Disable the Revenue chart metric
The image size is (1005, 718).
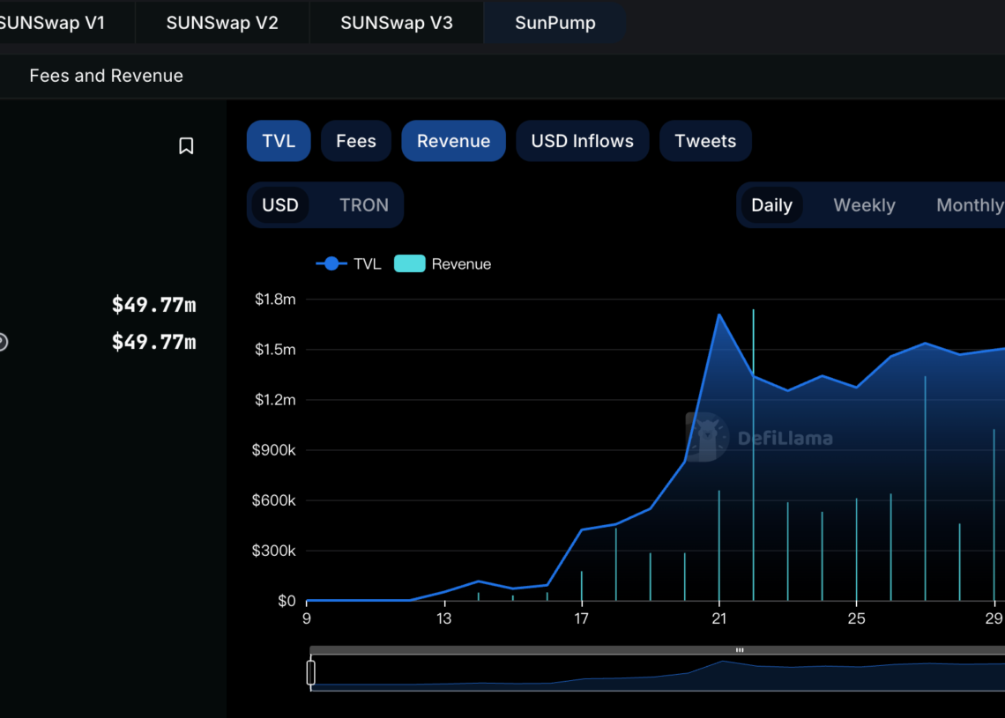click(x=453, y=141)
